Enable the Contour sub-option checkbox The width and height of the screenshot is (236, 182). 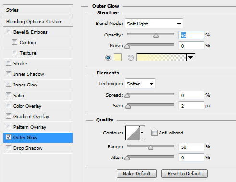(x=14, y=42)
